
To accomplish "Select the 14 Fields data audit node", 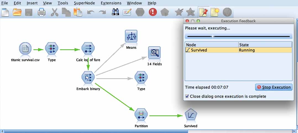I will (154, 53).
